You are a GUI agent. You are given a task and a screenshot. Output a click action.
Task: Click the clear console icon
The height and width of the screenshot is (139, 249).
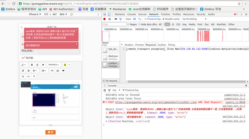click(105, 90)
